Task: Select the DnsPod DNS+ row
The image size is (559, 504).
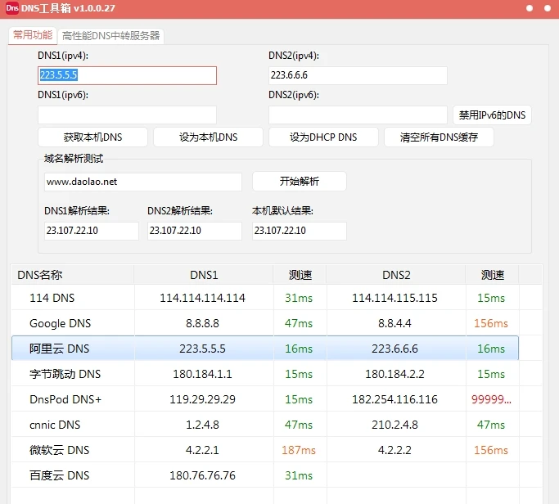Action: pyautogui.click(x=65, y=399)
